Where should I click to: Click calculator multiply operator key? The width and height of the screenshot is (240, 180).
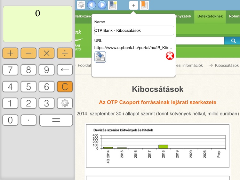[x=46, y=53]
